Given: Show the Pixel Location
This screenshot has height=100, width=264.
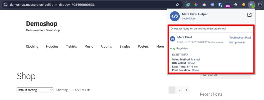Looking at the screenshot, I should [x=195, y=70].
